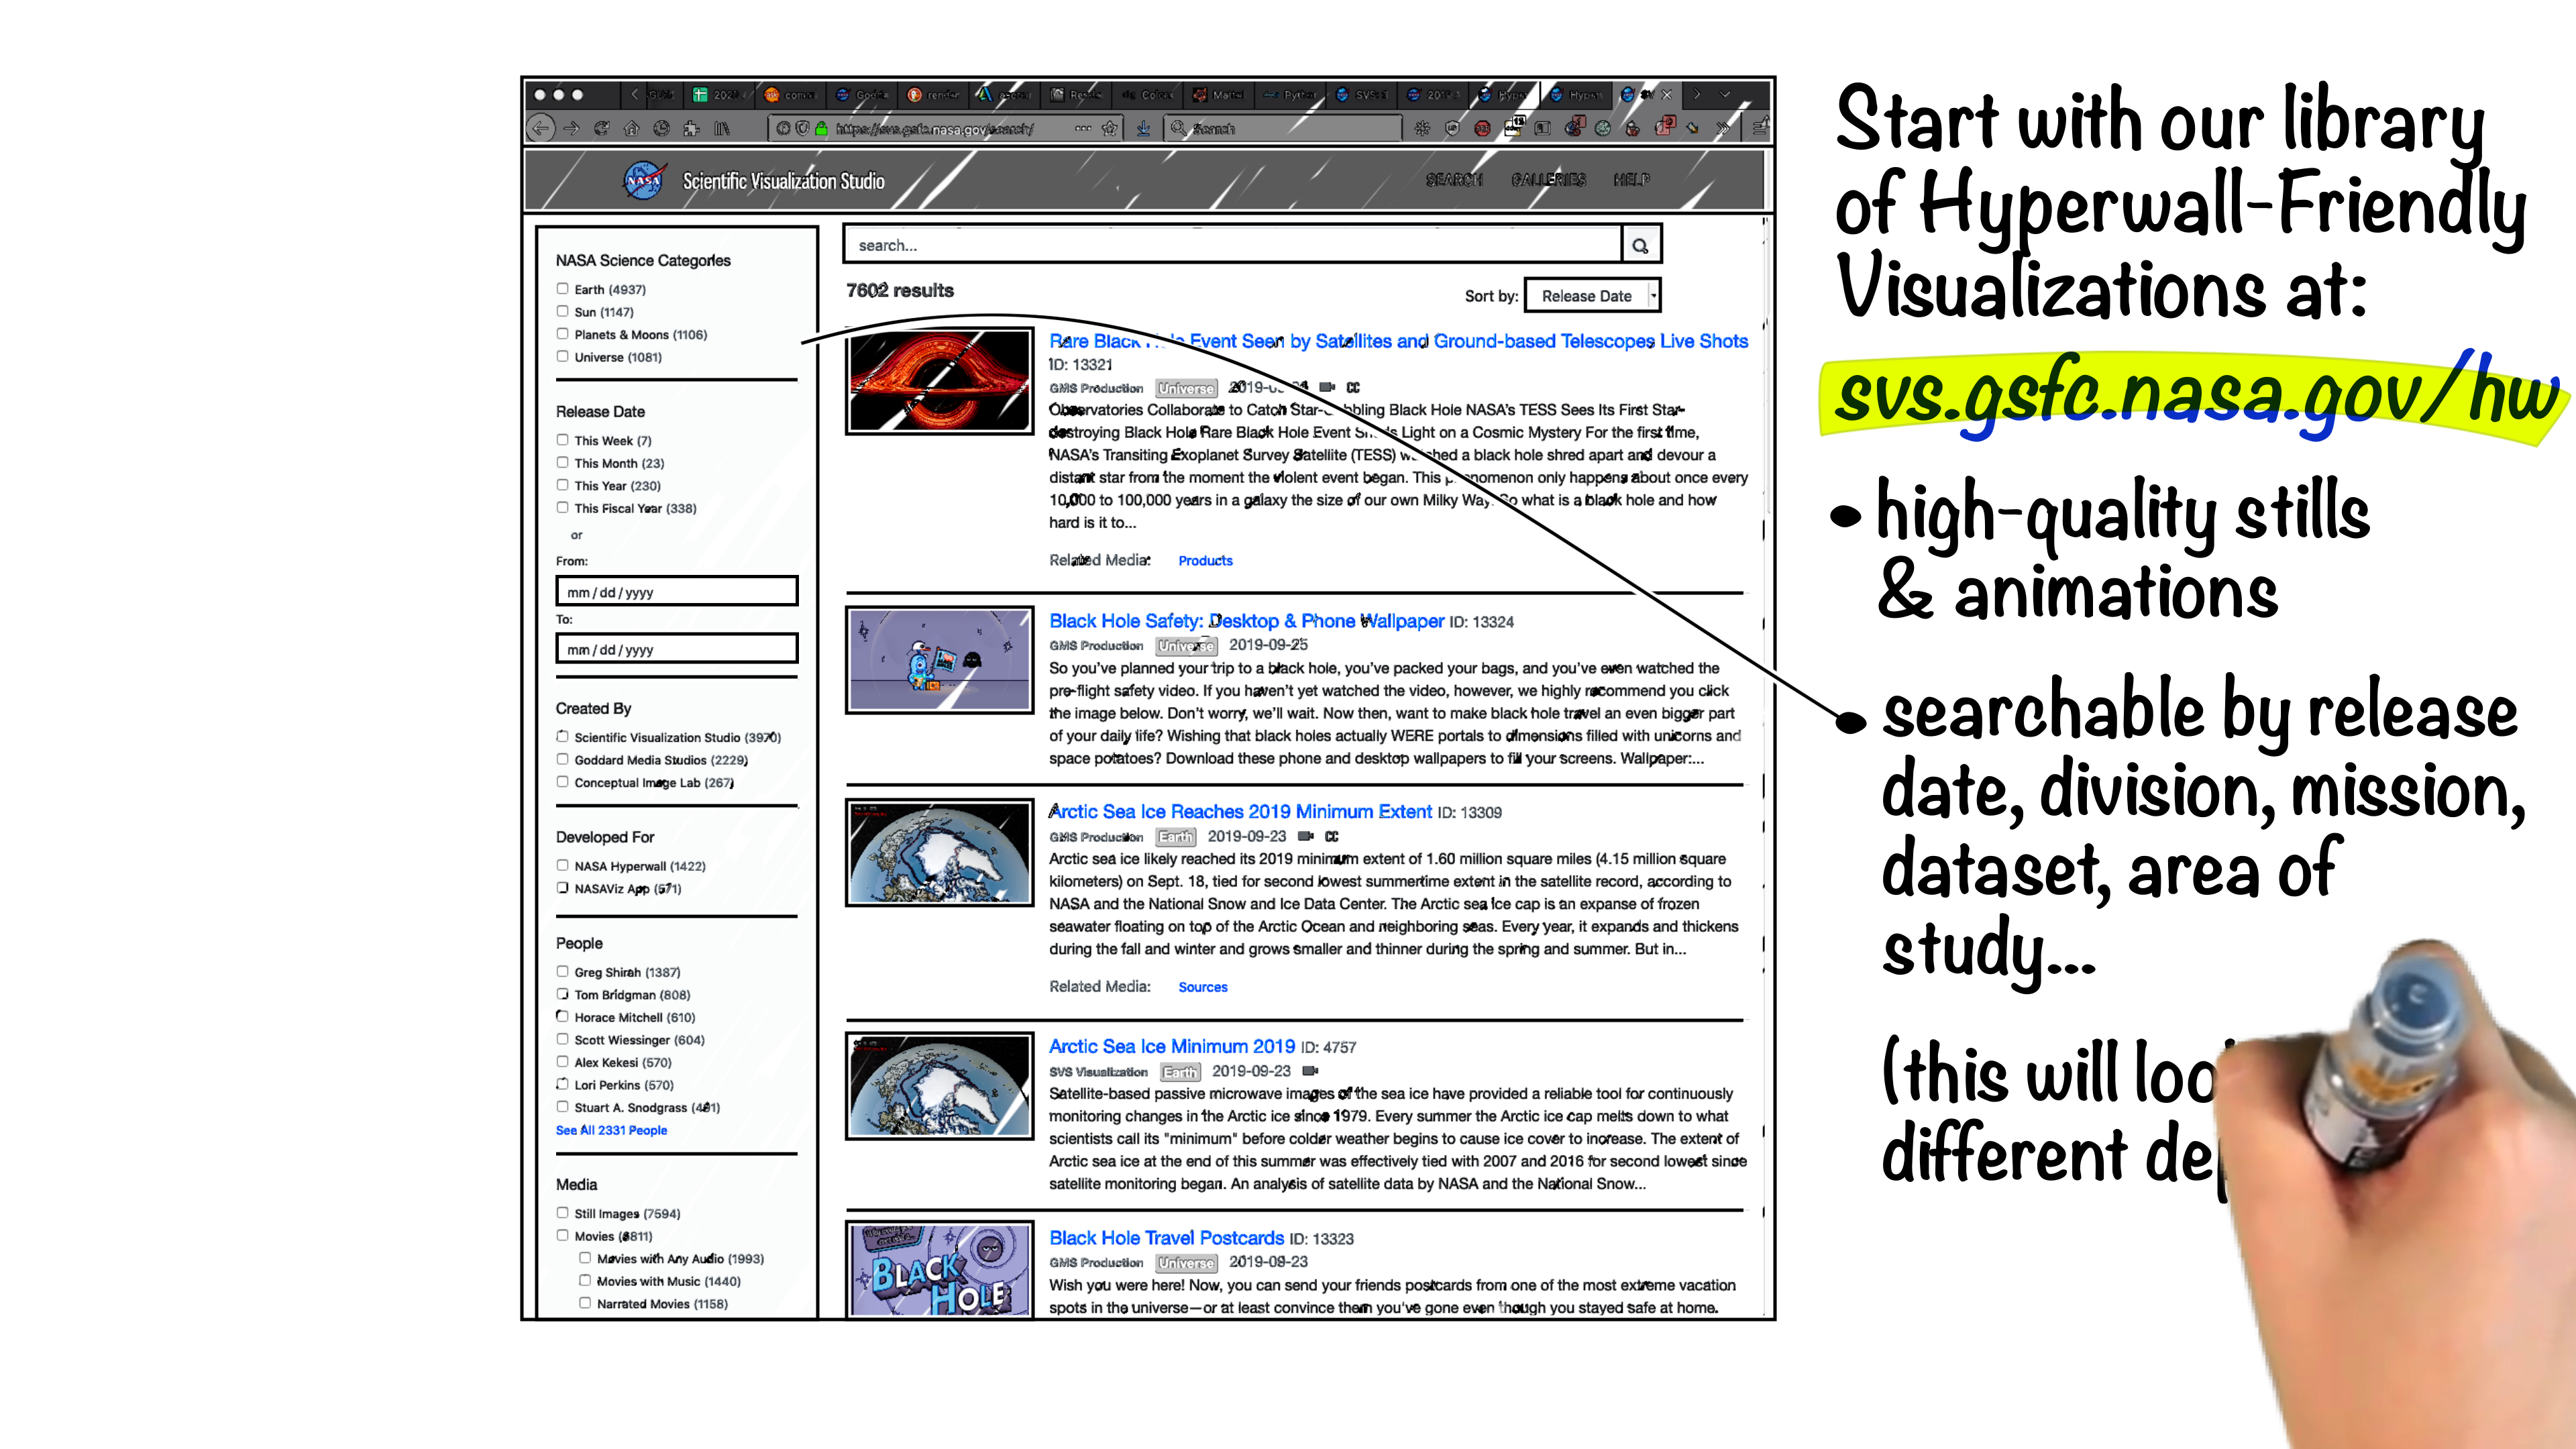Image resolution: width=2576 pixels, height=1449 pixels.
Task: Open HELP in the site header
Action: 1631,180
